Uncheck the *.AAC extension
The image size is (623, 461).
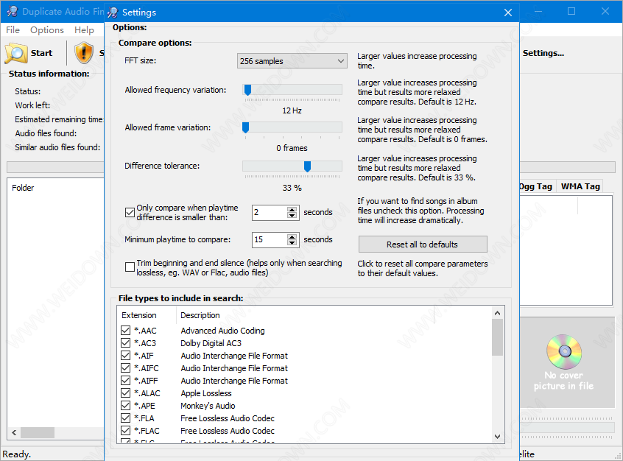[125, 330]
